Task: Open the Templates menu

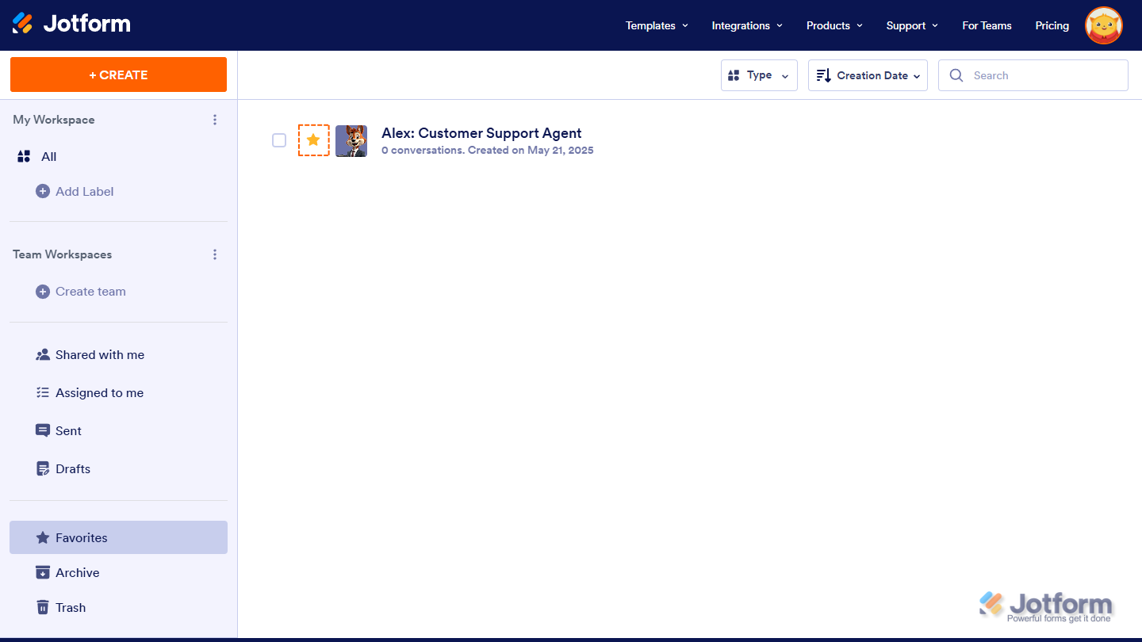Action: [656, 25]
